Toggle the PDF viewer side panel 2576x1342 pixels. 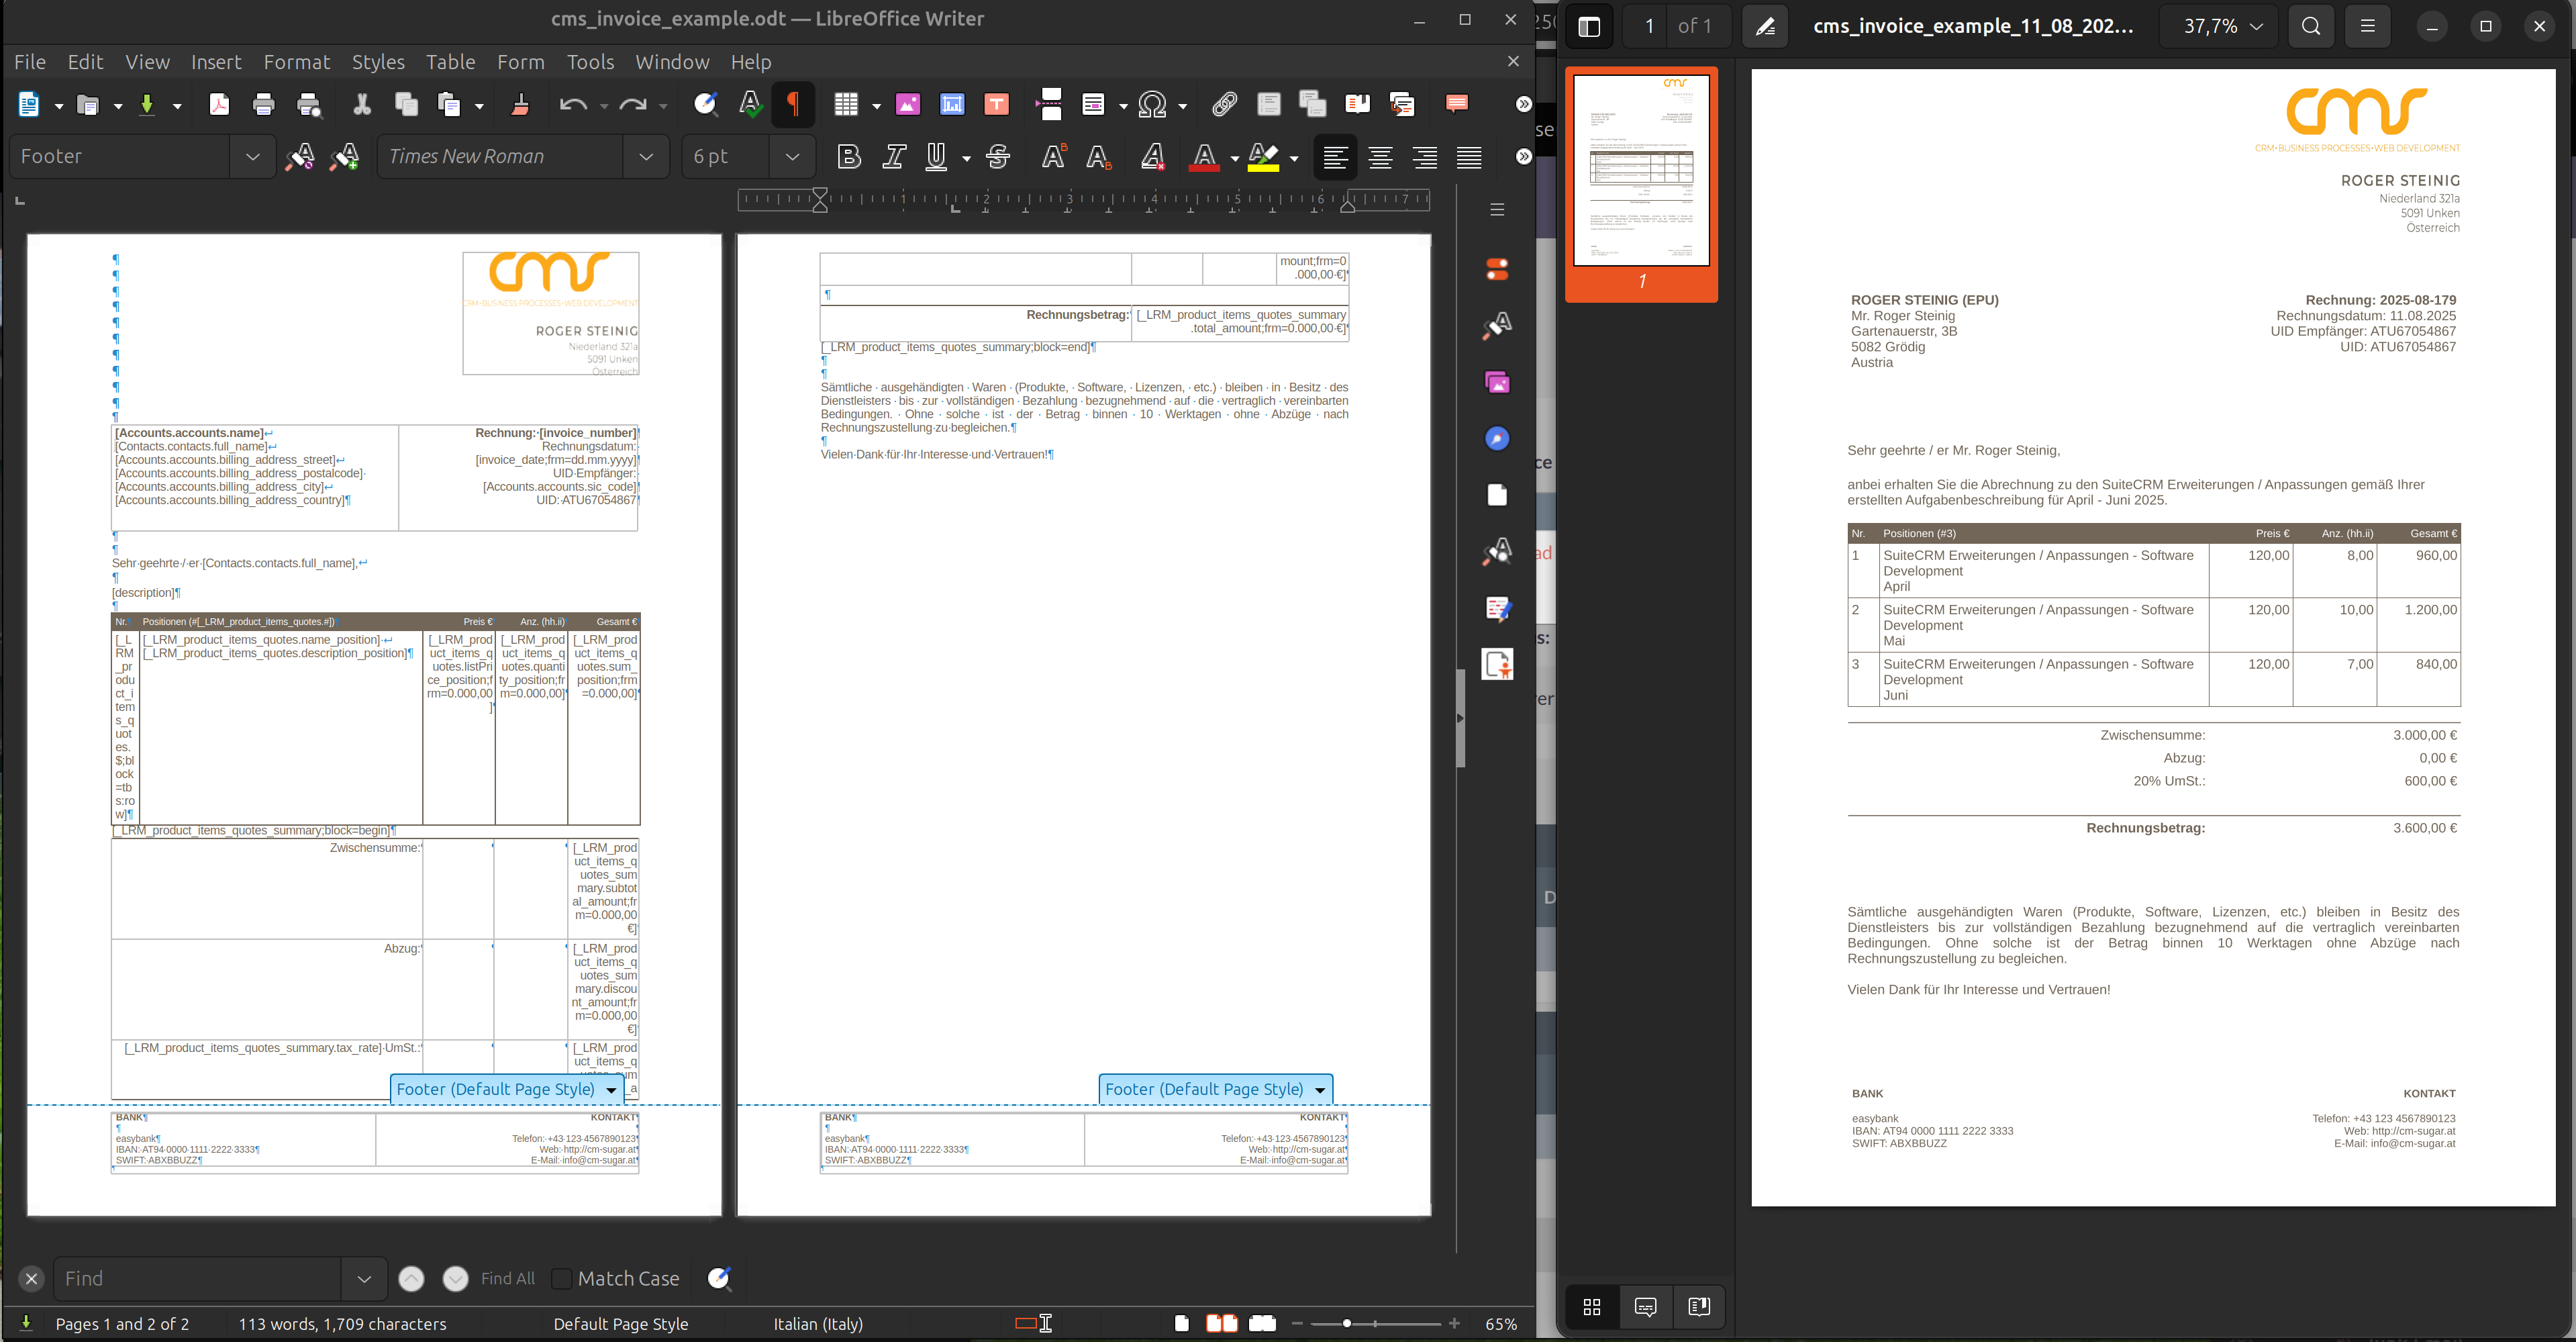pyautogui.click(x=1589, y=27)
